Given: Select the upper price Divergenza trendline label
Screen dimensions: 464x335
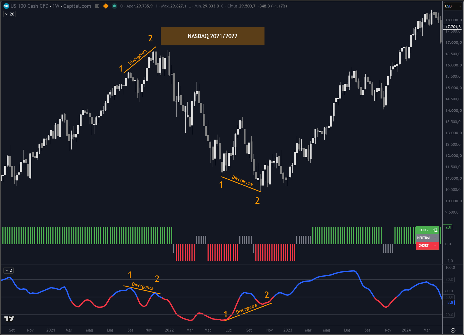Looking at the screenshot, I should tap(137, 57).
